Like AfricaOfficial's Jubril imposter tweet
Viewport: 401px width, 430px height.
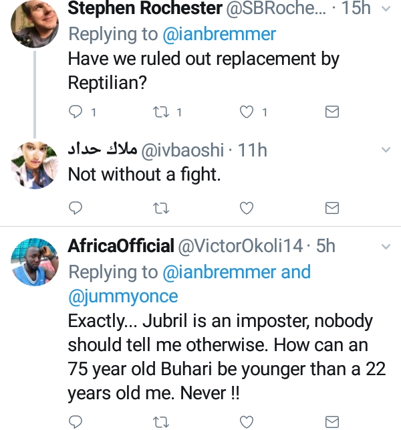[247, 421]
